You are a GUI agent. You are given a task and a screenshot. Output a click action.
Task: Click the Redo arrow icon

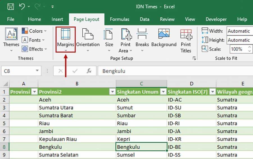(x=37, y=7)
